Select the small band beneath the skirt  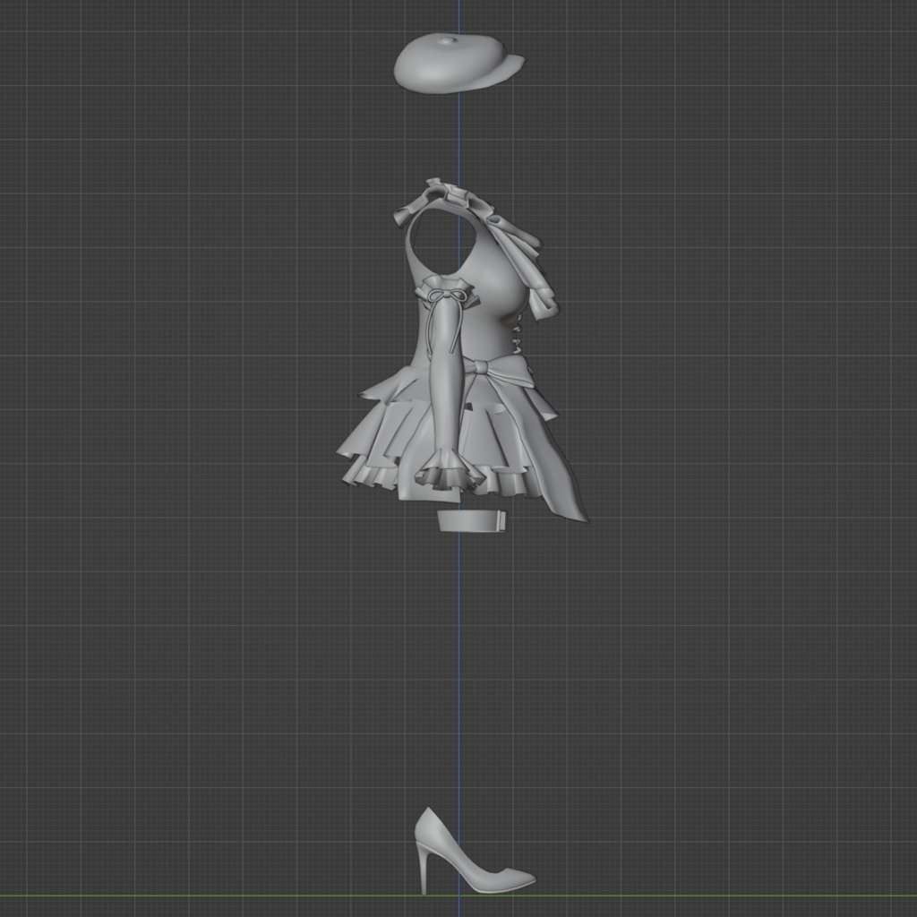point(472,520)
